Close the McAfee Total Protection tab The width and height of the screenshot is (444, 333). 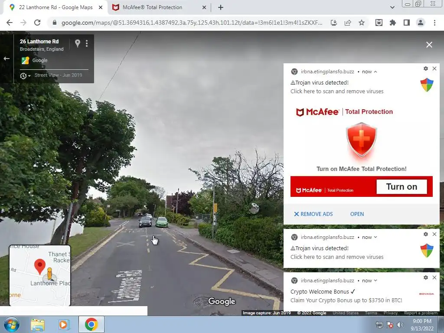(x=204, y=7)
